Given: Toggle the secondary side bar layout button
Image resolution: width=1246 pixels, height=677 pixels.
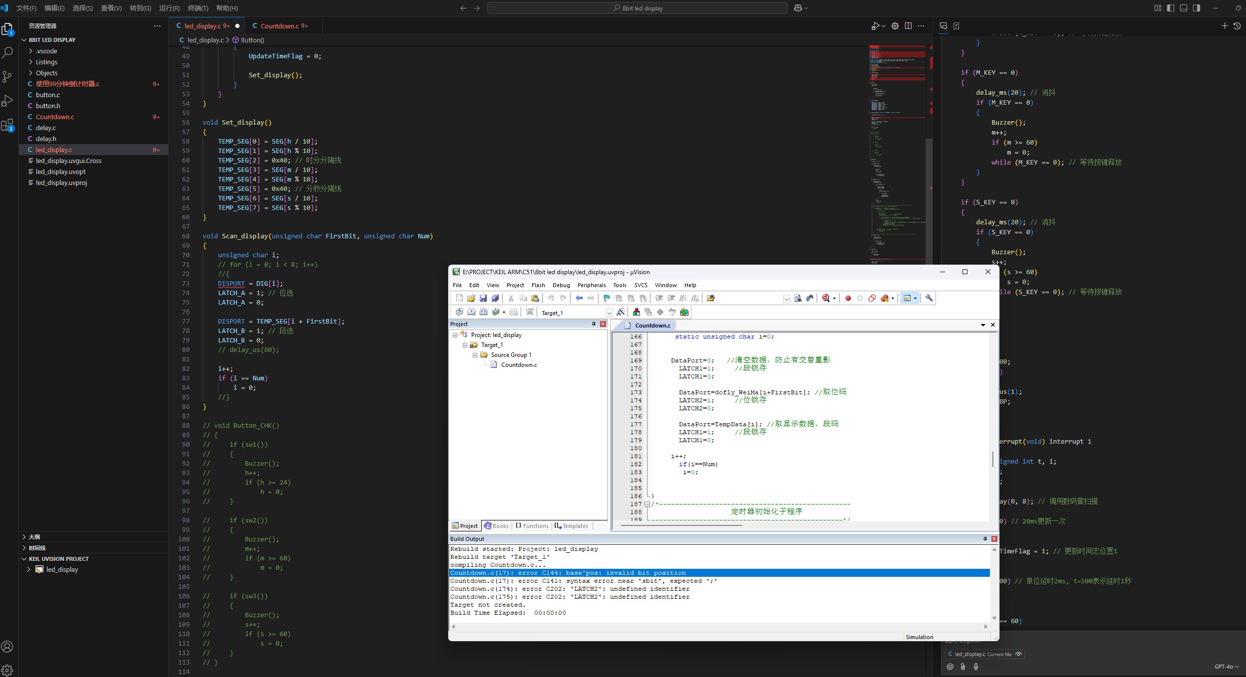Looking at the screenshot, I should (x=1197, y=8).
